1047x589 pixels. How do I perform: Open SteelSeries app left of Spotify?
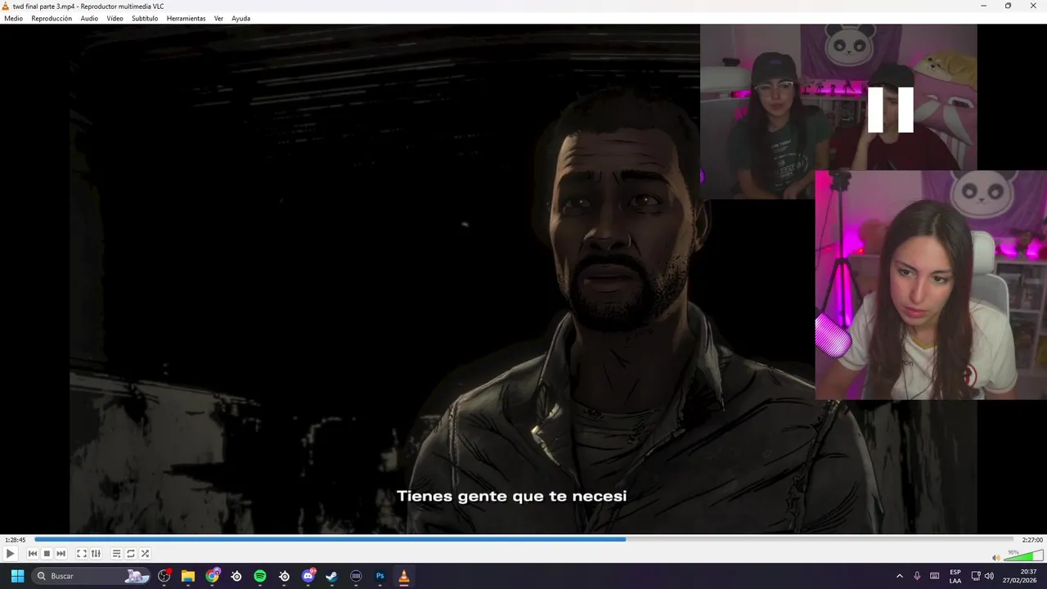click(x=236, y=576)
